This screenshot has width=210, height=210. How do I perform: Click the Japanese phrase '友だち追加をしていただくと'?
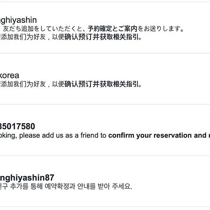pos(42,29)
